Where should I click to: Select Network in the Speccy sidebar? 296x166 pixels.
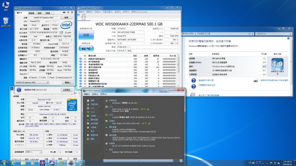coord(90,139)
